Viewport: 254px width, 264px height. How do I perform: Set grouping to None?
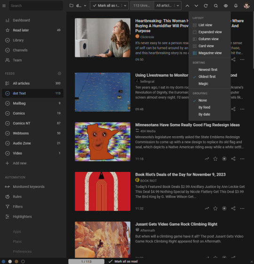pos(209,101)
